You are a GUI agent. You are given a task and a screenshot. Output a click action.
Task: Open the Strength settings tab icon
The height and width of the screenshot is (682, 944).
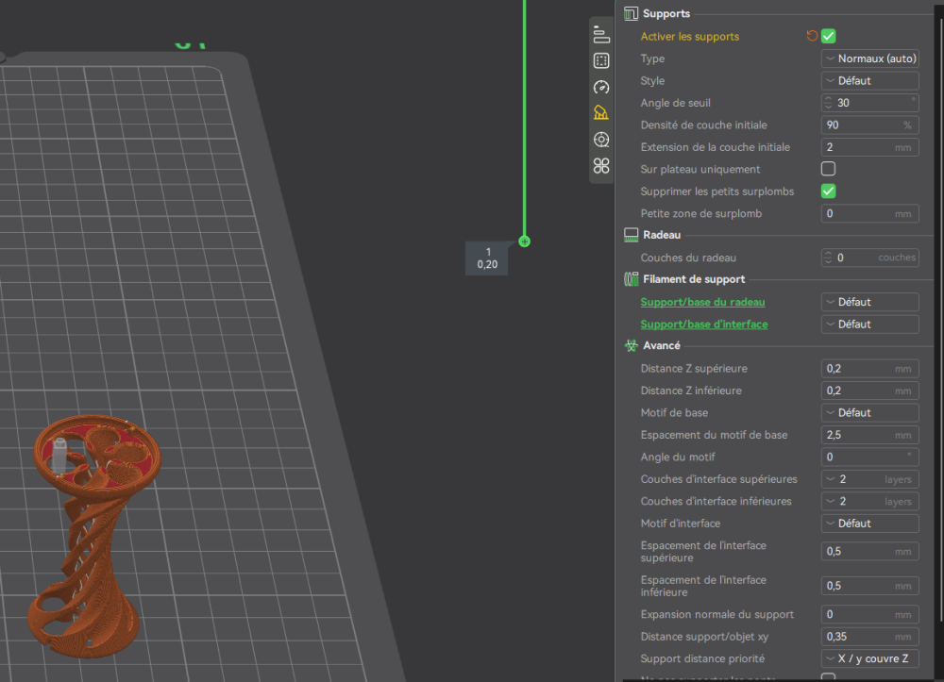tap(600, 60)
